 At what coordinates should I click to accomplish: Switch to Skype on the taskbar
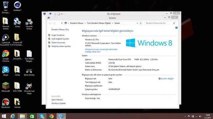[x=42, y=116]
